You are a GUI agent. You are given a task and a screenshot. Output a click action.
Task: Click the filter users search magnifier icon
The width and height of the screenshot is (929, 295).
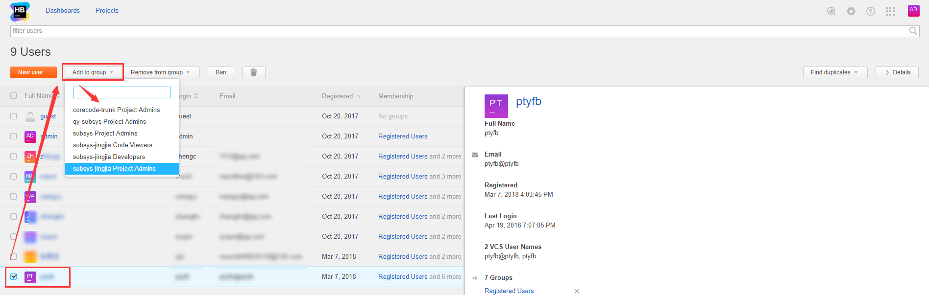pyautogui.click(x=913, y=31)
